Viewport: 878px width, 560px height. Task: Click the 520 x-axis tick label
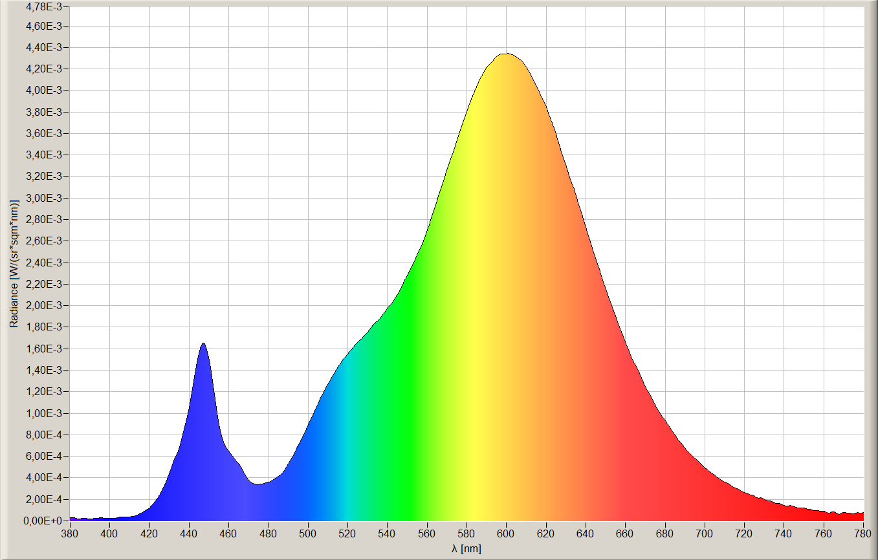click(347, 533)
